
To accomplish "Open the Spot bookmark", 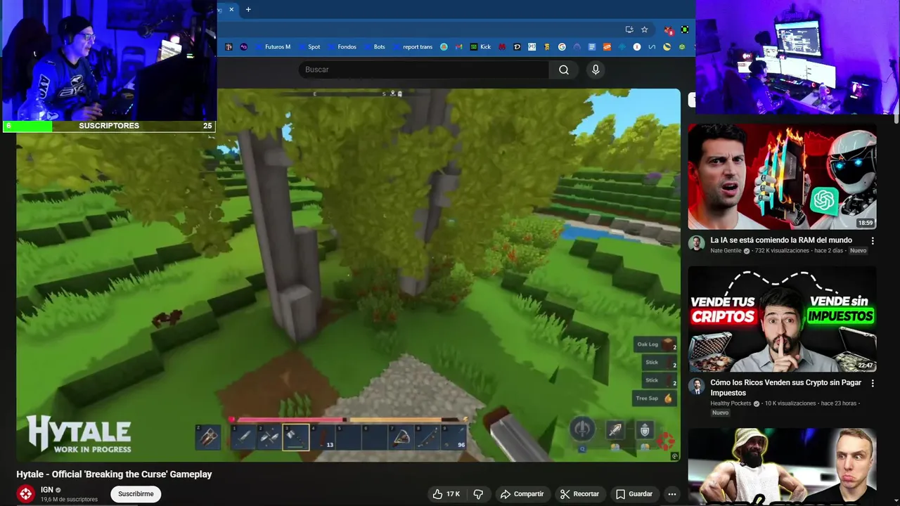I will [x=309, y=47].
